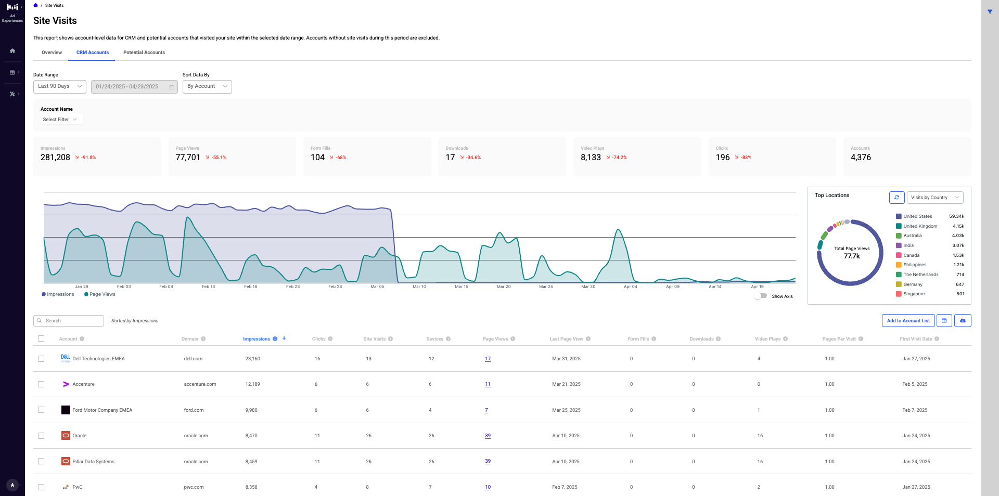Click the Site Visits column info icon

pos(390,339)
